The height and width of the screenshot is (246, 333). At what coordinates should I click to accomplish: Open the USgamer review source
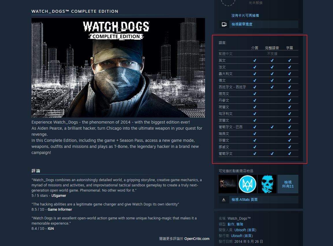coord(59,196)
